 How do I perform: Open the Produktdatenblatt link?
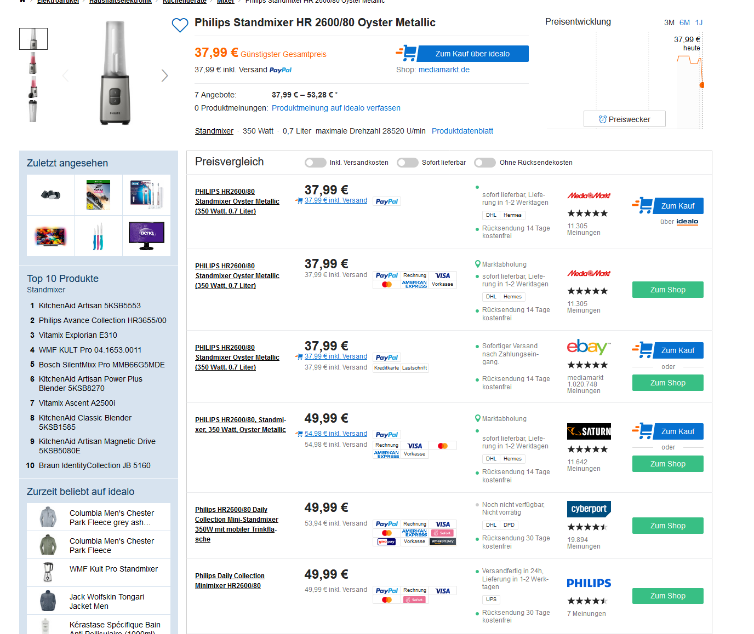(462, 131)
